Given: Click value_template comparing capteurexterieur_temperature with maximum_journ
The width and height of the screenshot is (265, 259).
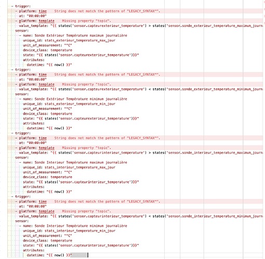Looking at the screenshot, I should (x=141, y=26).
